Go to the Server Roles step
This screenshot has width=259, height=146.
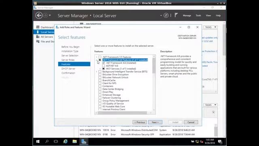(x=68, y=60)
